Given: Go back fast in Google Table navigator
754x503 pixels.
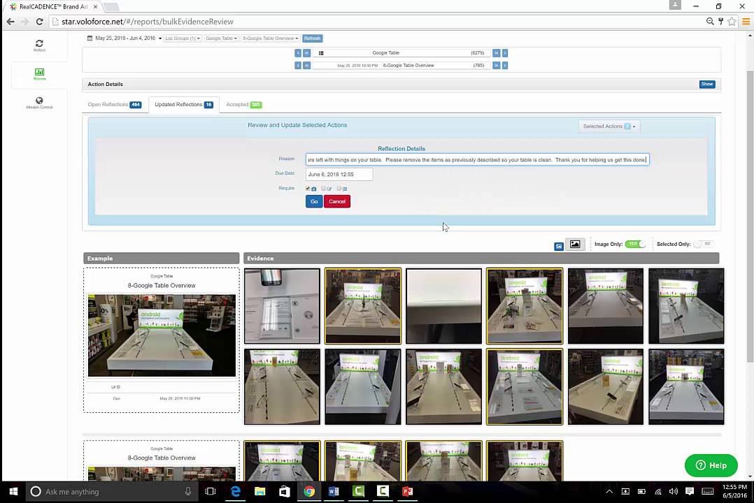Looking at the screenshot, I should coord(307,53).
